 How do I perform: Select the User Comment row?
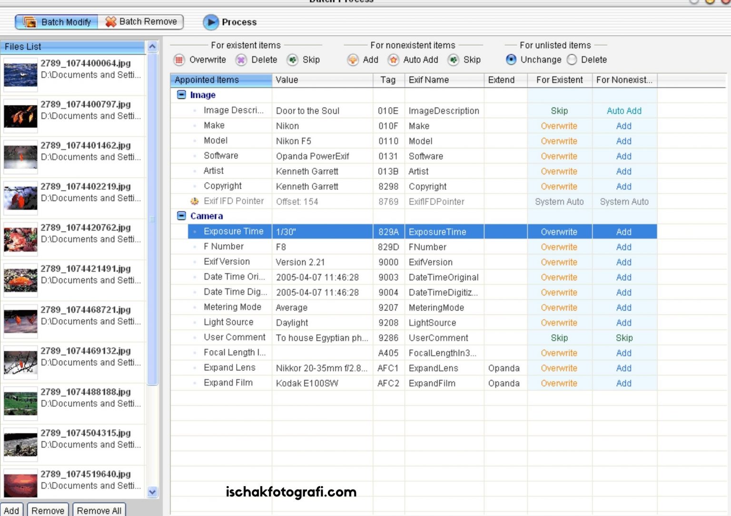[x=234, y=337]
